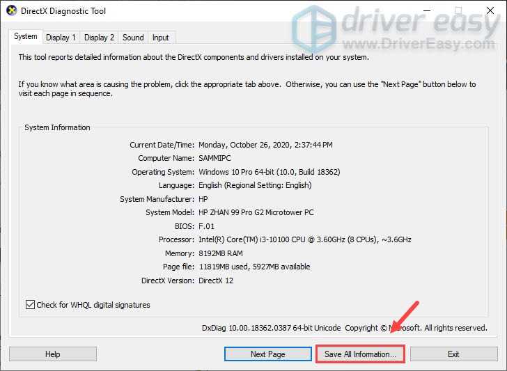
Task: Toggle Check for WHQL digital signatures checkbox
Action: (x=30, y=304)
